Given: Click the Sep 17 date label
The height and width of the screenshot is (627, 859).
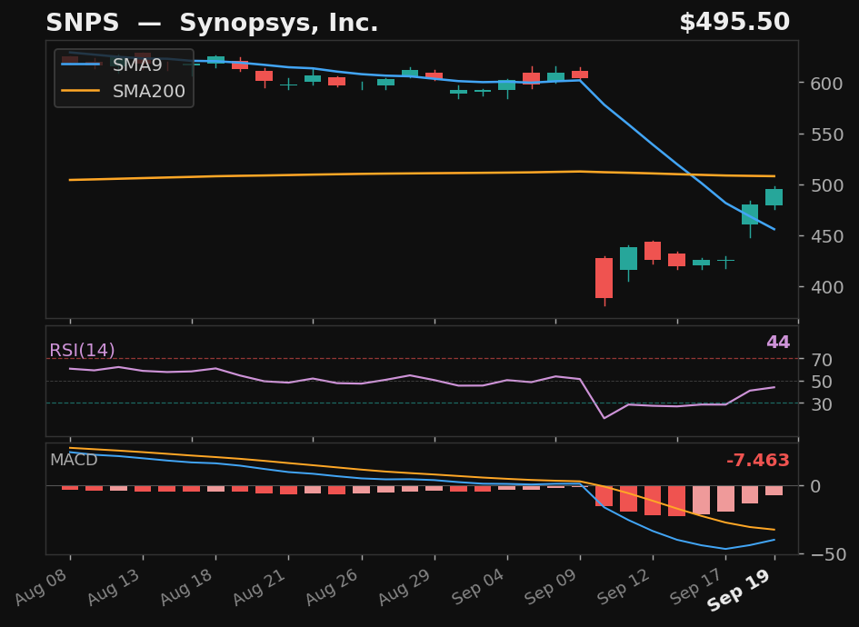Looking at the screenshot, I should tap(697, 586).
